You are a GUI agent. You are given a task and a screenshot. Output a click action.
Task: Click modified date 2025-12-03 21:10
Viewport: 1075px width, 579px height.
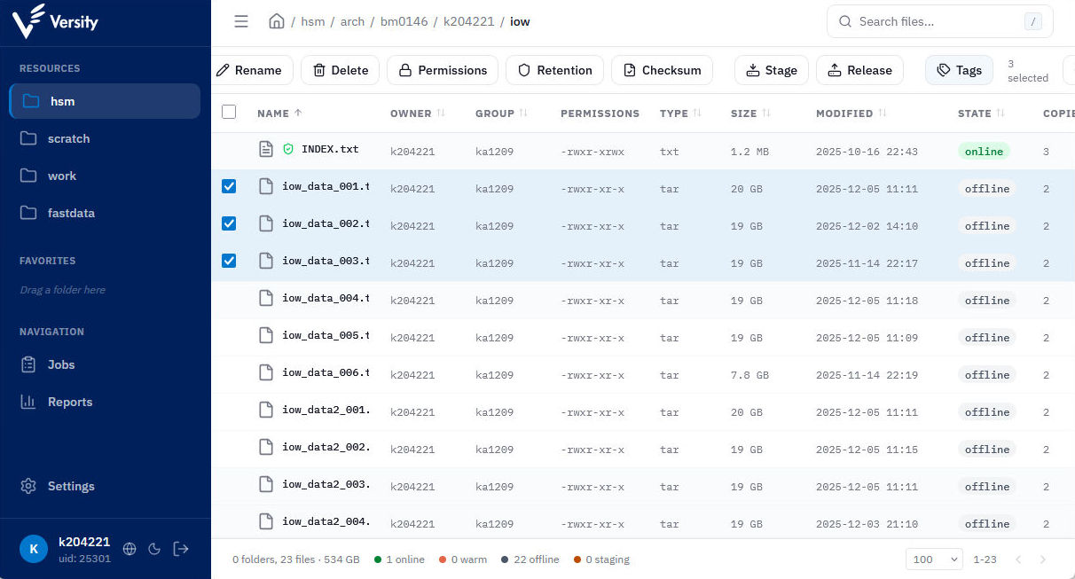tap(867, 524)
